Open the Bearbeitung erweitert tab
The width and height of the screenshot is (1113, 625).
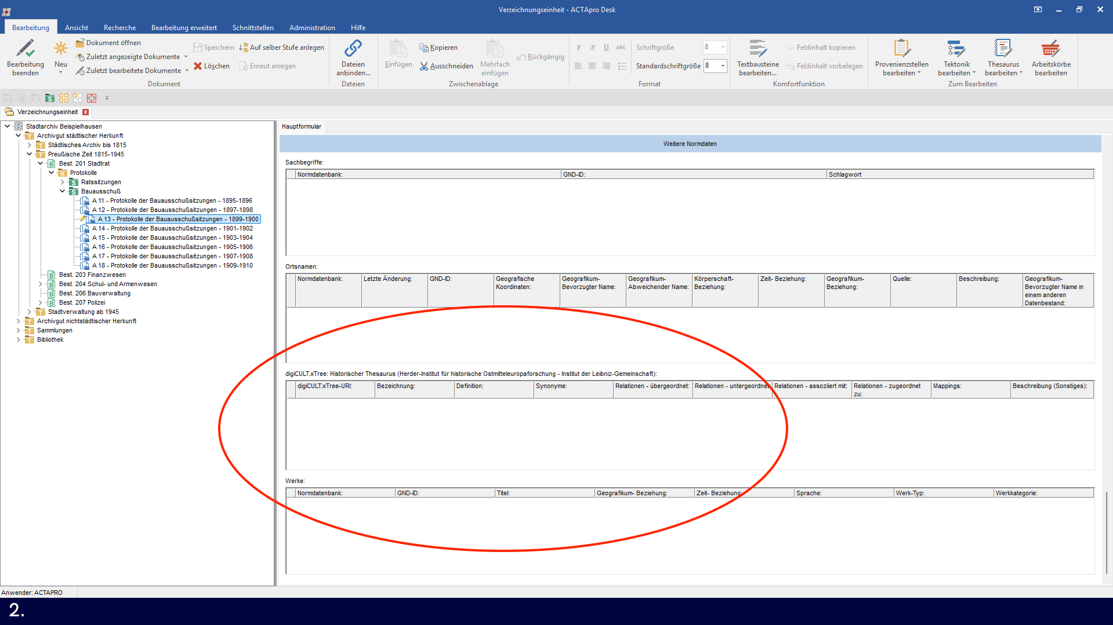coord(184,28)
